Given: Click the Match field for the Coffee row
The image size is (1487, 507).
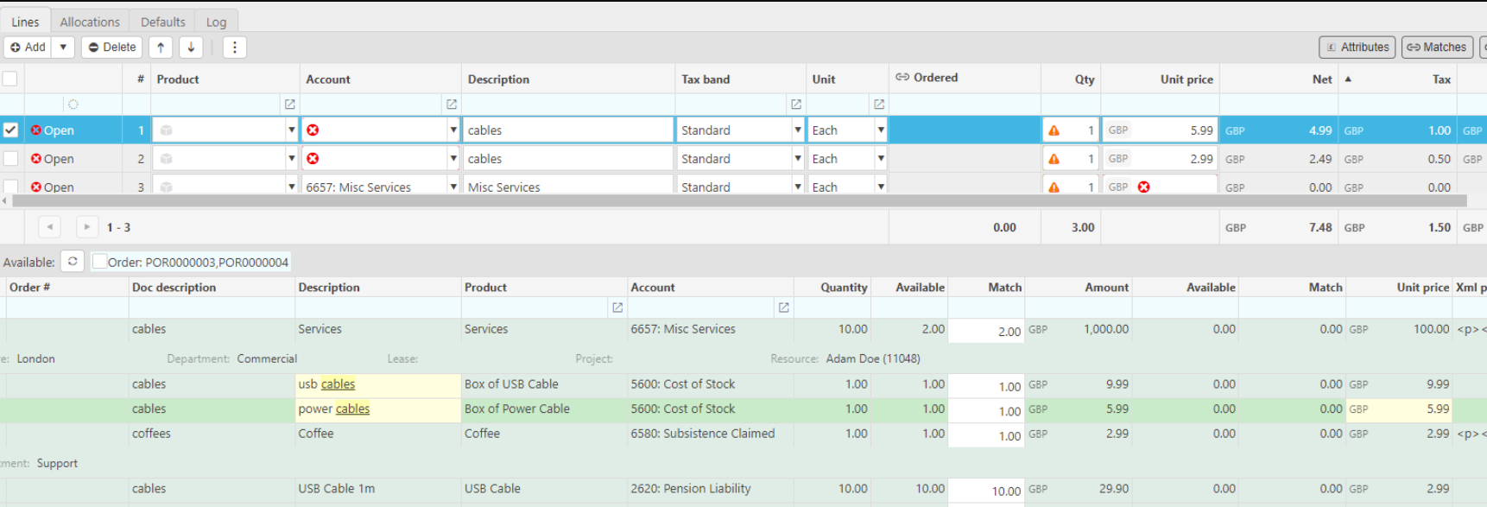Looking at the screenshot, I should (986, 435).
